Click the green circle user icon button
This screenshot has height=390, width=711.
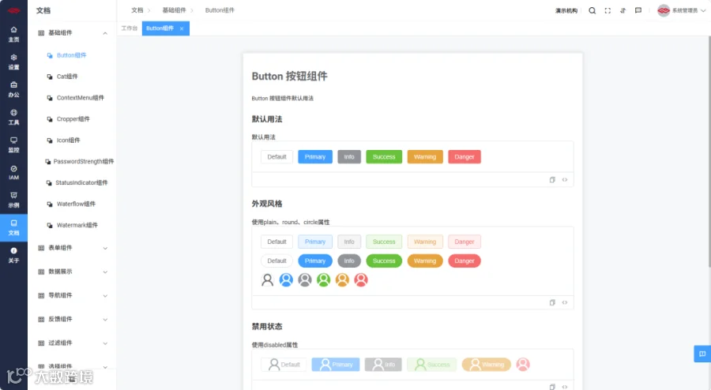point(323,280)
